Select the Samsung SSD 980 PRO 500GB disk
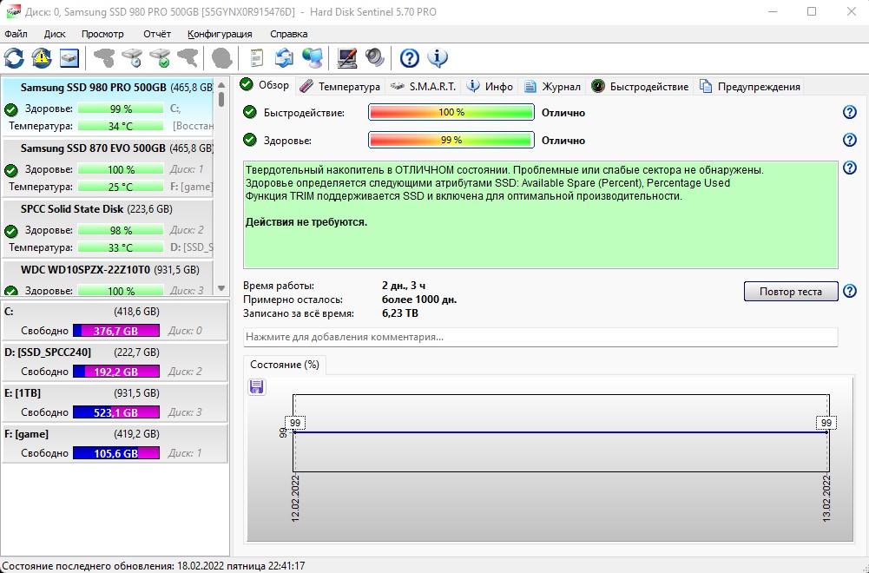 [x=108, y=107]
